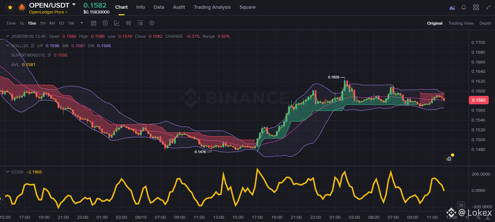Click the OpenLedger octopus token logo
Viewport: 495px width, 222px height.
click(22, 7)
